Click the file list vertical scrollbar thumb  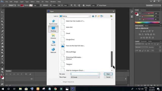pyautogui.click(x=112, y=59)
